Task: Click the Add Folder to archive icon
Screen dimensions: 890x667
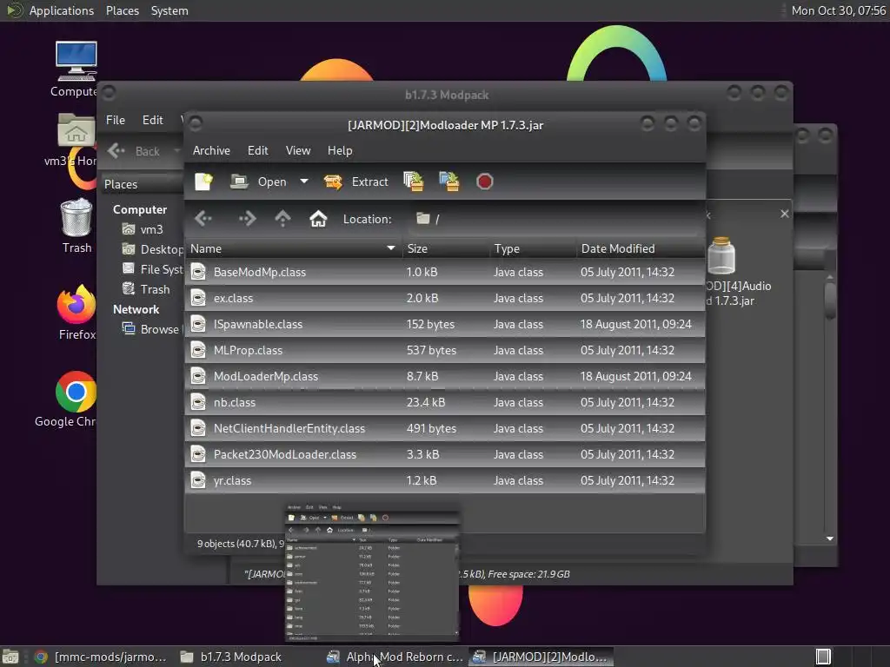Action: point(449,182)
